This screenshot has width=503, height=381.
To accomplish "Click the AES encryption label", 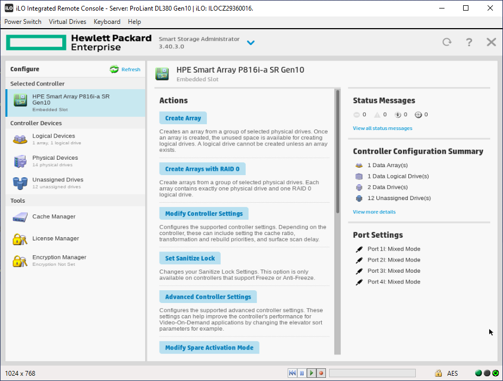I will coord(452,374).
